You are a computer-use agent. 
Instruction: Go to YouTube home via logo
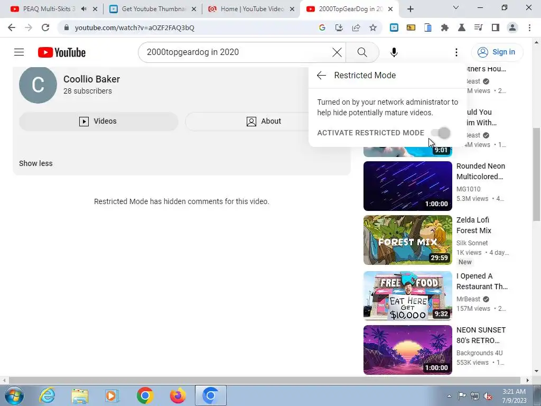[x=62, y=52]
